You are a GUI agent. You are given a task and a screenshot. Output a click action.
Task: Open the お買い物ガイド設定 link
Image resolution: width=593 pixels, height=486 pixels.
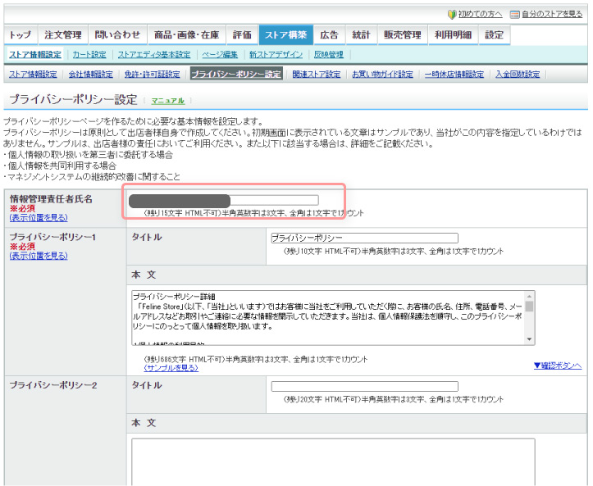pyautogui.click(x=383, y=75)
